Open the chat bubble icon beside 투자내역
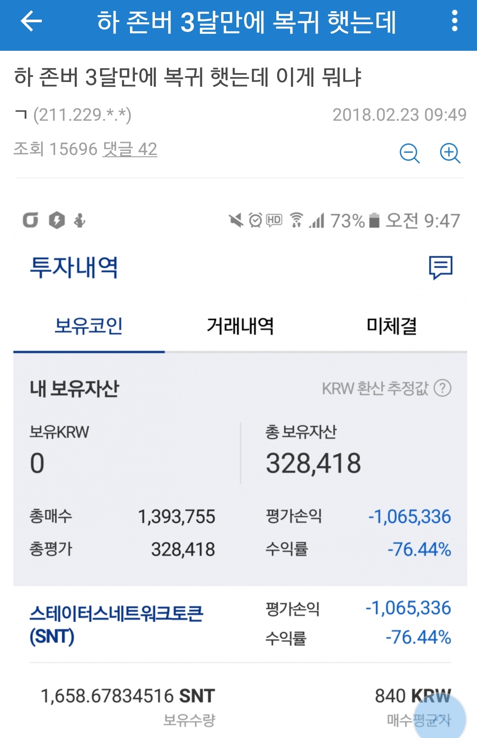This screenshot has width=477, height=738. click(441, 267)
